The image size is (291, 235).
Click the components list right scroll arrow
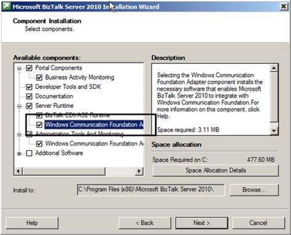point(139,171)
